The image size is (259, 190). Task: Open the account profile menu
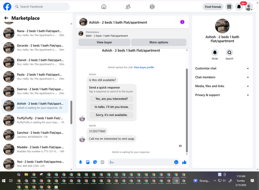pos(249,7)
